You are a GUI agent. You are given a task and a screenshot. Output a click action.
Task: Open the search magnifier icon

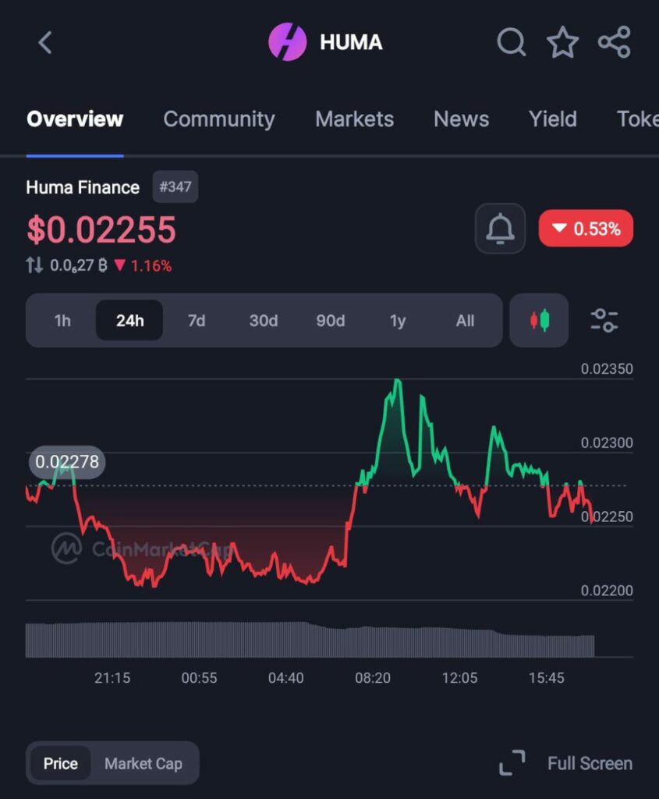point(512,42)
